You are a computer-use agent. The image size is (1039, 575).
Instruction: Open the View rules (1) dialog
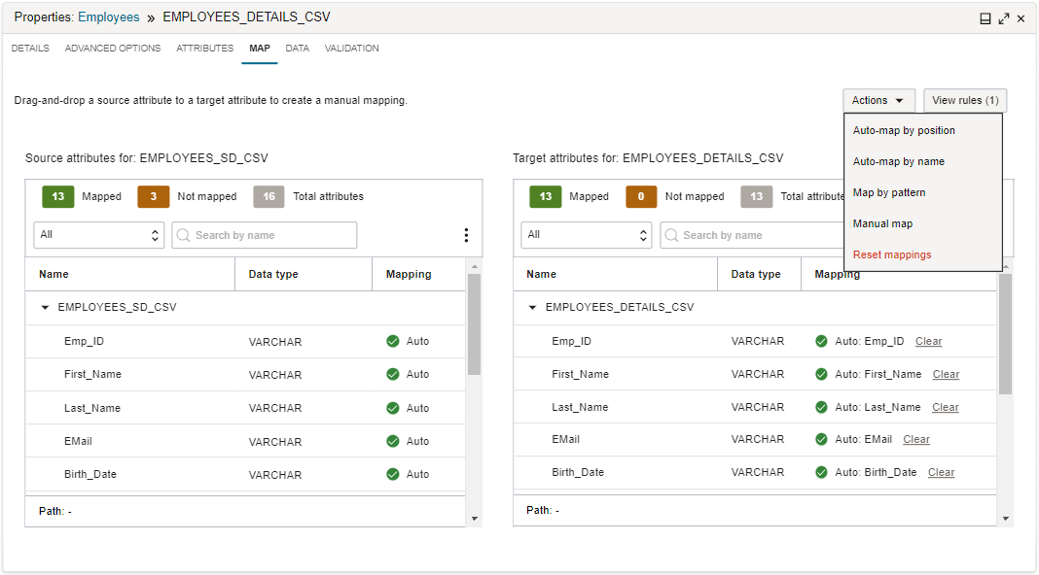(x=964, y=100)
